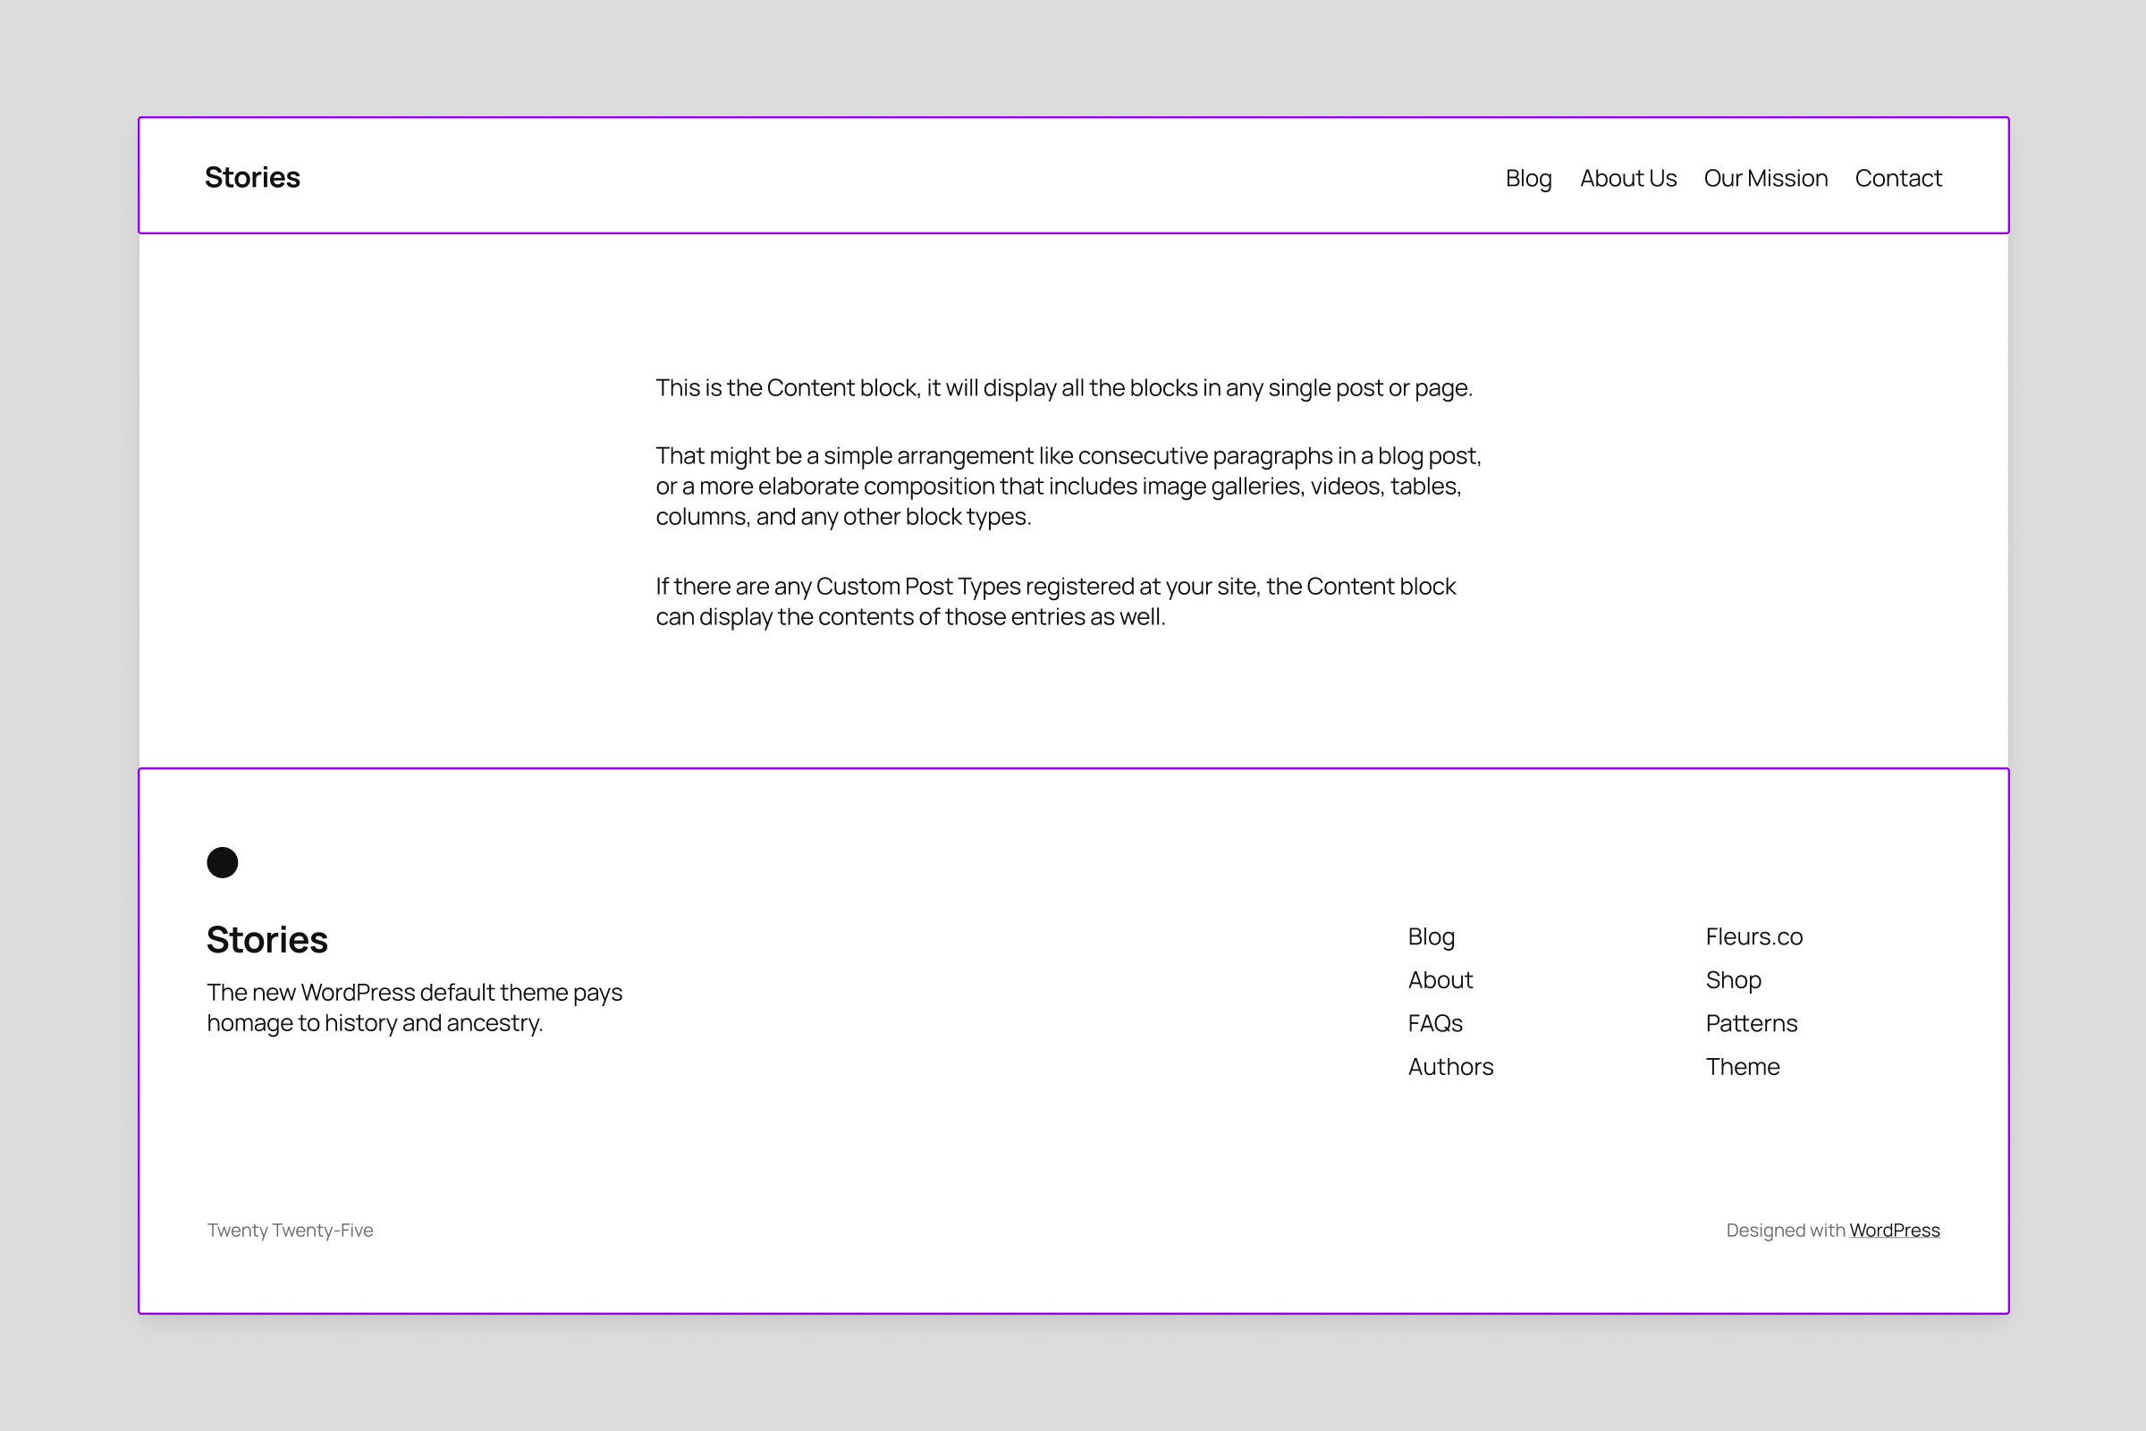Open the Blog link in footer
The width and height of the screenshot is (2146, 1431).
pos(1431,936)
